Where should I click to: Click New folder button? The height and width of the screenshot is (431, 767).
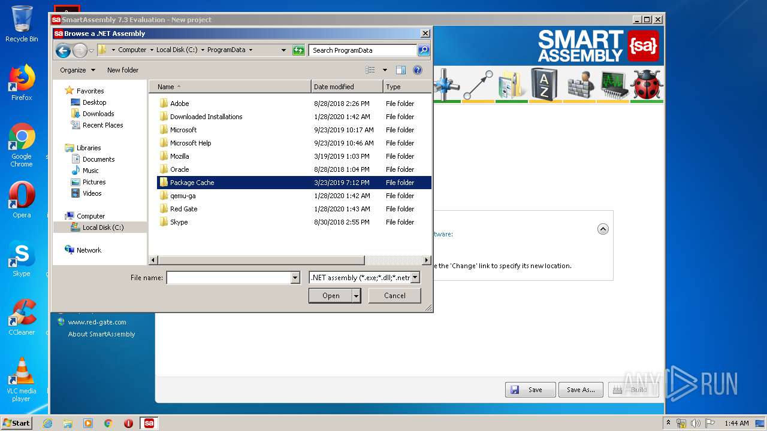pos(123,70)
